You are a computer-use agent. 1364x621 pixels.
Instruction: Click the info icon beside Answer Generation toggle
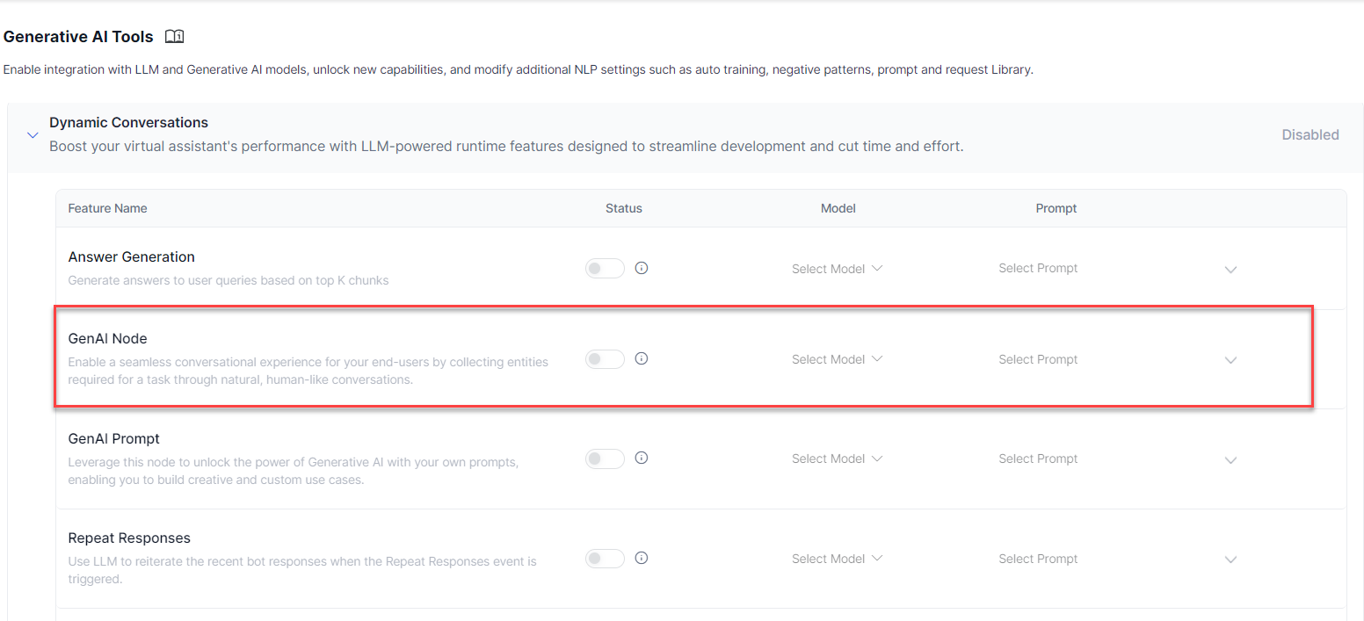(x=642, y=268)
